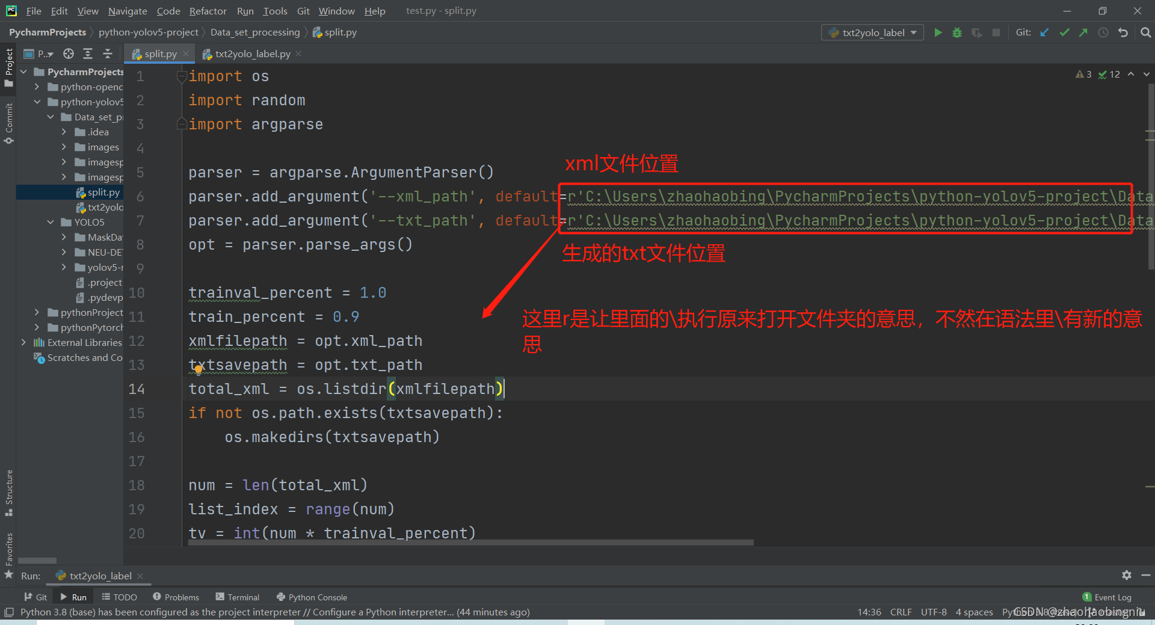1155x625 pixels.
Task: Expand the python-openc folder
Action: pos(37,87)
